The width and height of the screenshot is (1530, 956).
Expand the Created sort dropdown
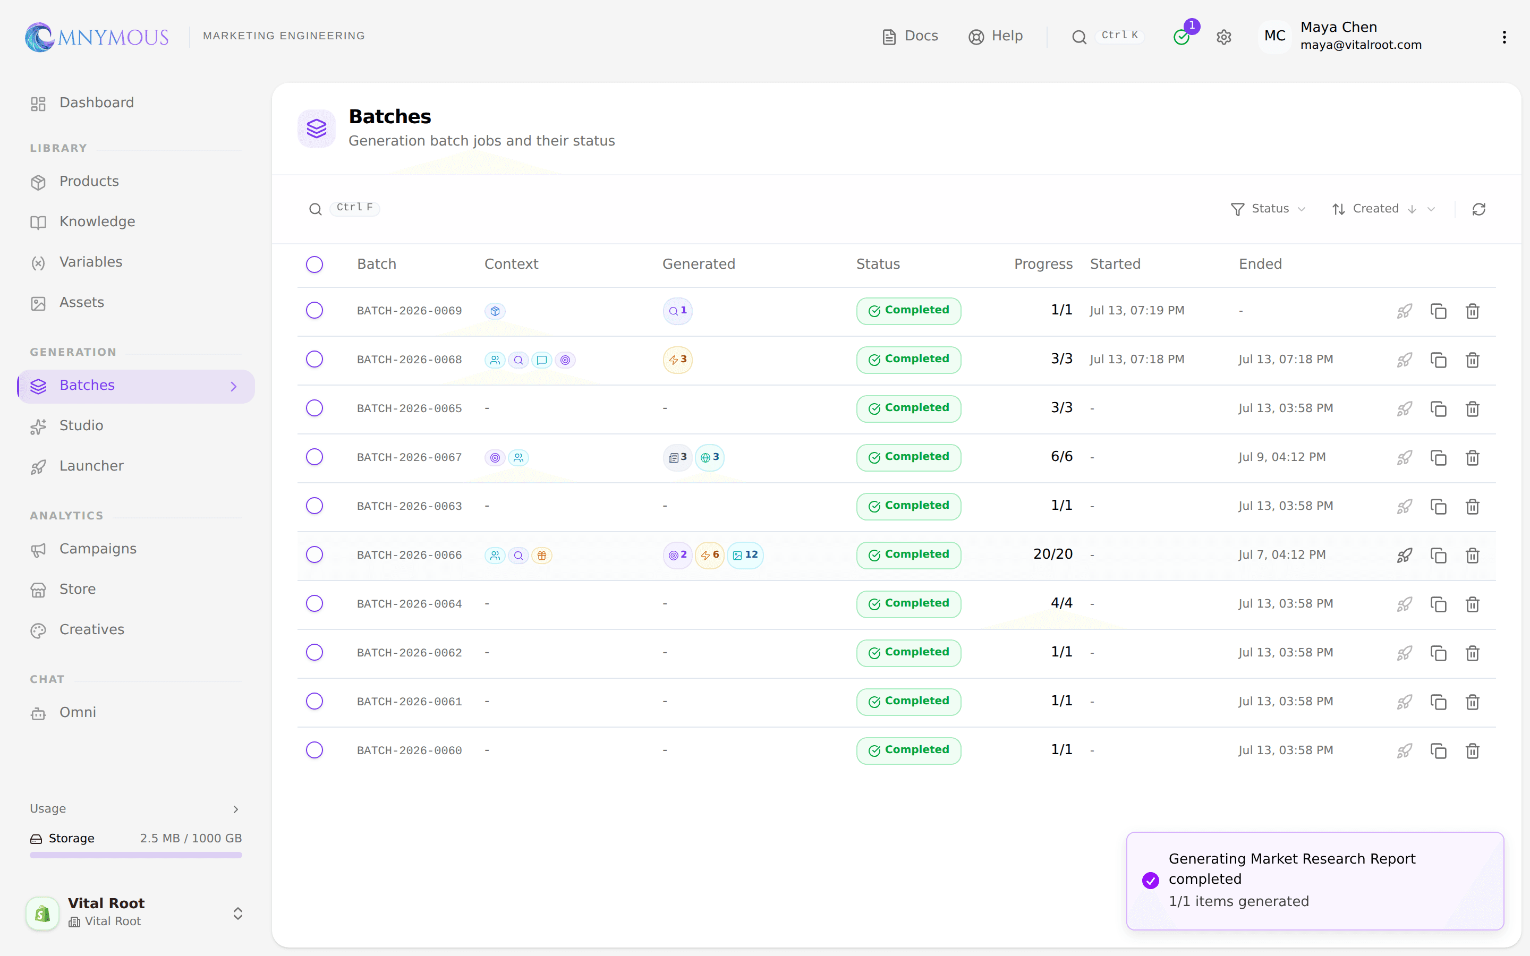tap(1383, 209)
